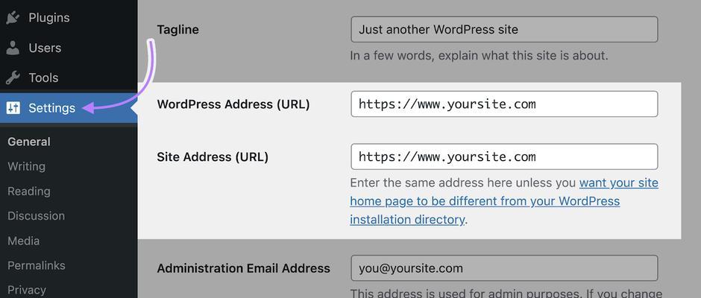Click the Administration Email Address field

pyautogui.click(x=504, y=268)
